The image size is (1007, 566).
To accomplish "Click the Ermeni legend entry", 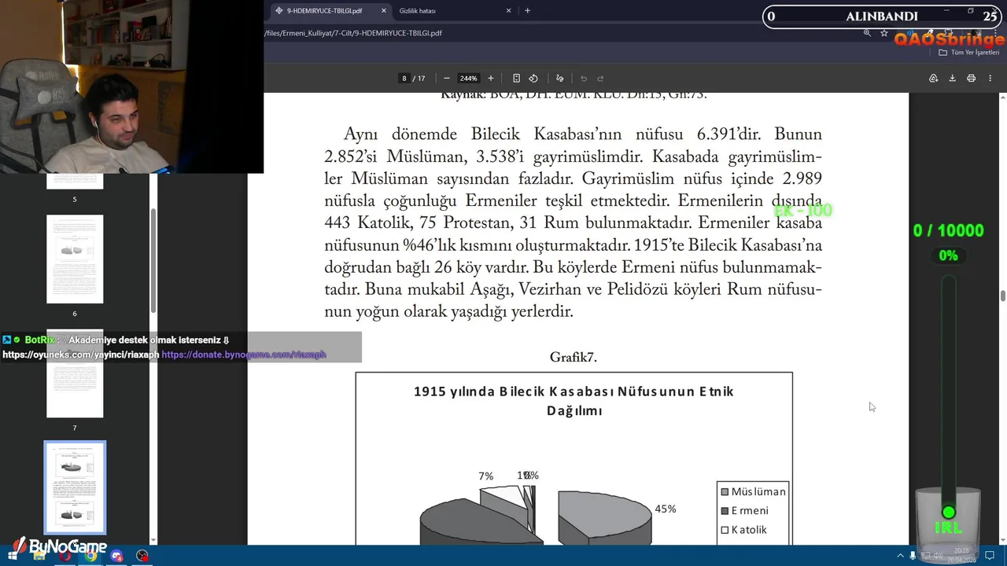I will [744, 511].
